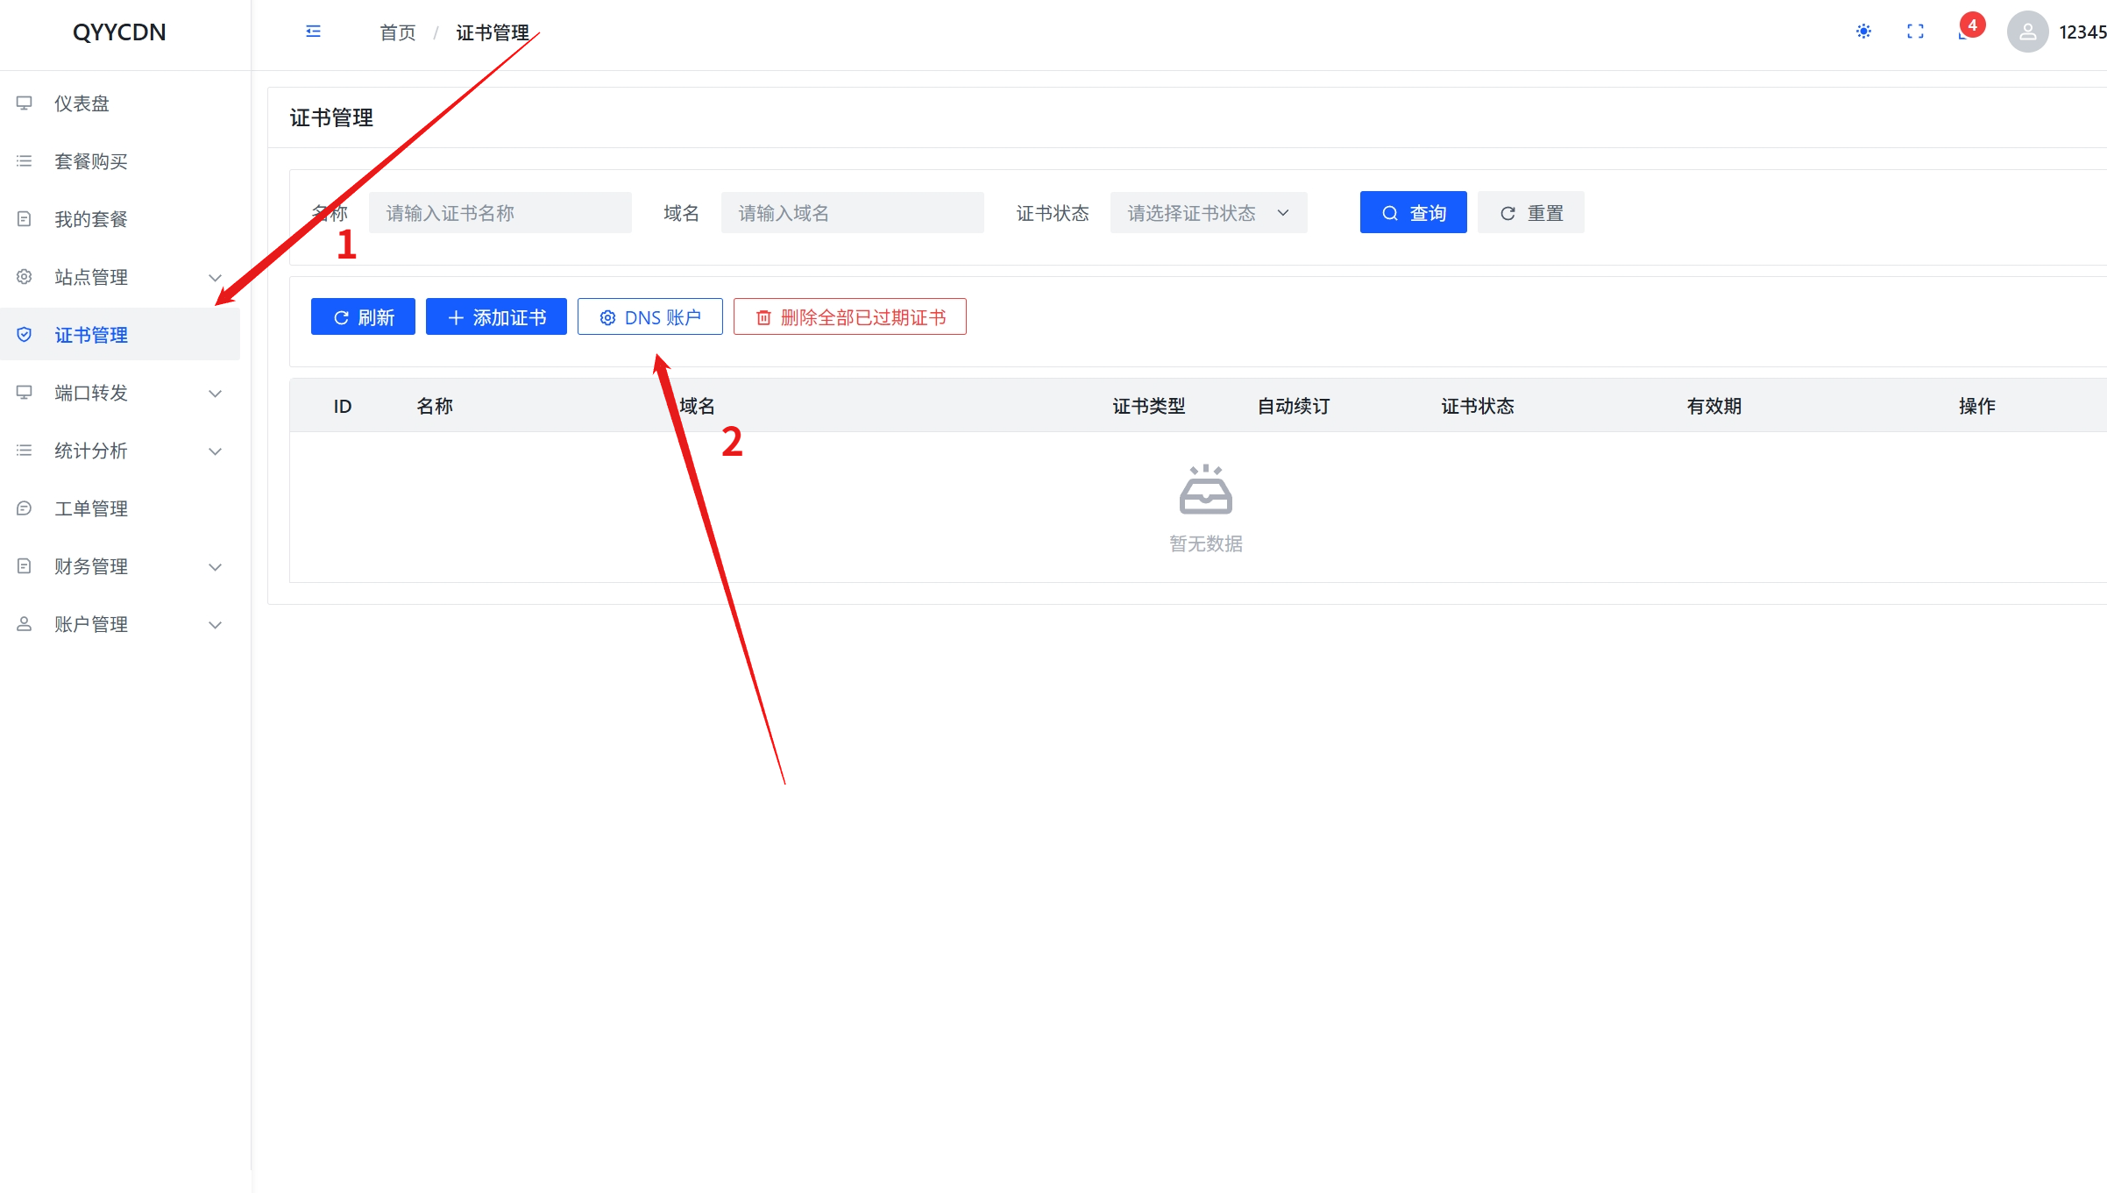Open notifications with red badge 4
The height and width of the screenshot is (1193, 2107).
click(x=1966, y=30)
